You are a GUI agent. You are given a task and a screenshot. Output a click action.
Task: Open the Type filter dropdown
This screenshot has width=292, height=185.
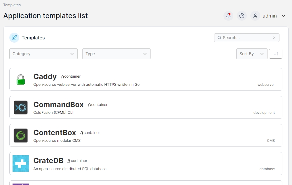116,54
